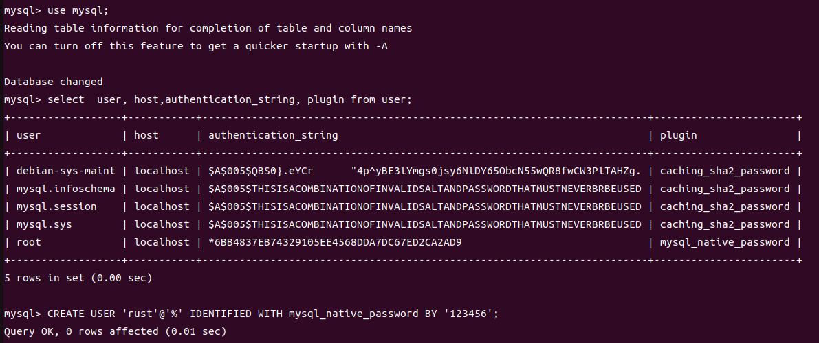Click debian-sys-maint's caching_sha2_password plugin cell
This screenshot has width=819, height=343.
click(x=725, y=171)
